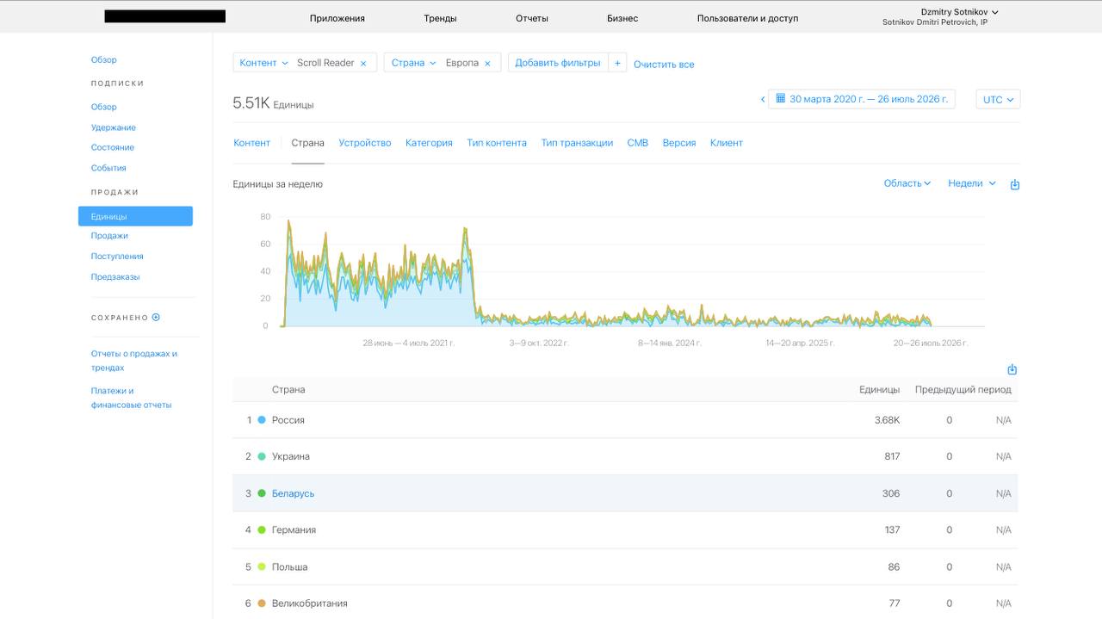Switch to the Страна tab
This screenshot has height=619, width=1102.
pos(307,143)
